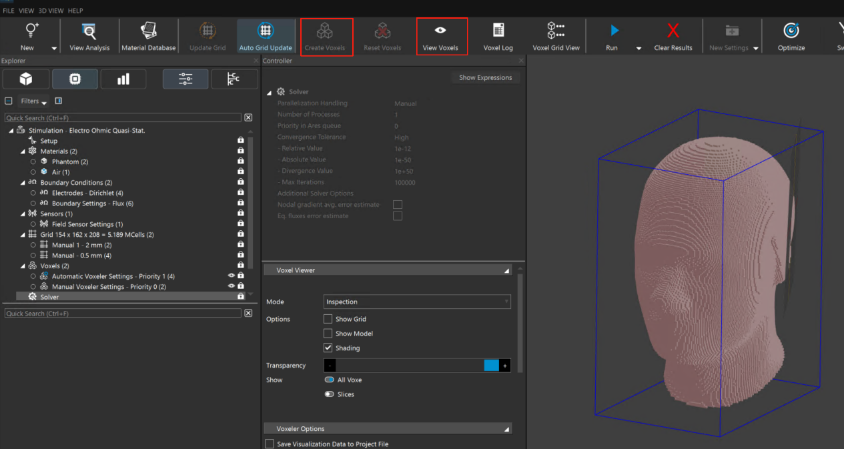844x449 pixels.
Task: Select the Slices radio option
Action: (330, 394)
